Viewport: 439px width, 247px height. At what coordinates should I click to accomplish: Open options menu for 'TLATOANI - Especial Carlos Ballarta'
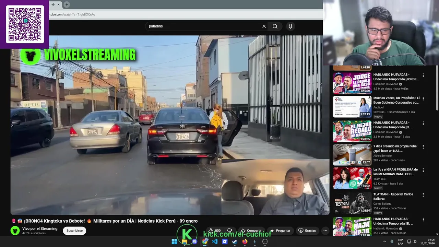[x=423, y=195]
